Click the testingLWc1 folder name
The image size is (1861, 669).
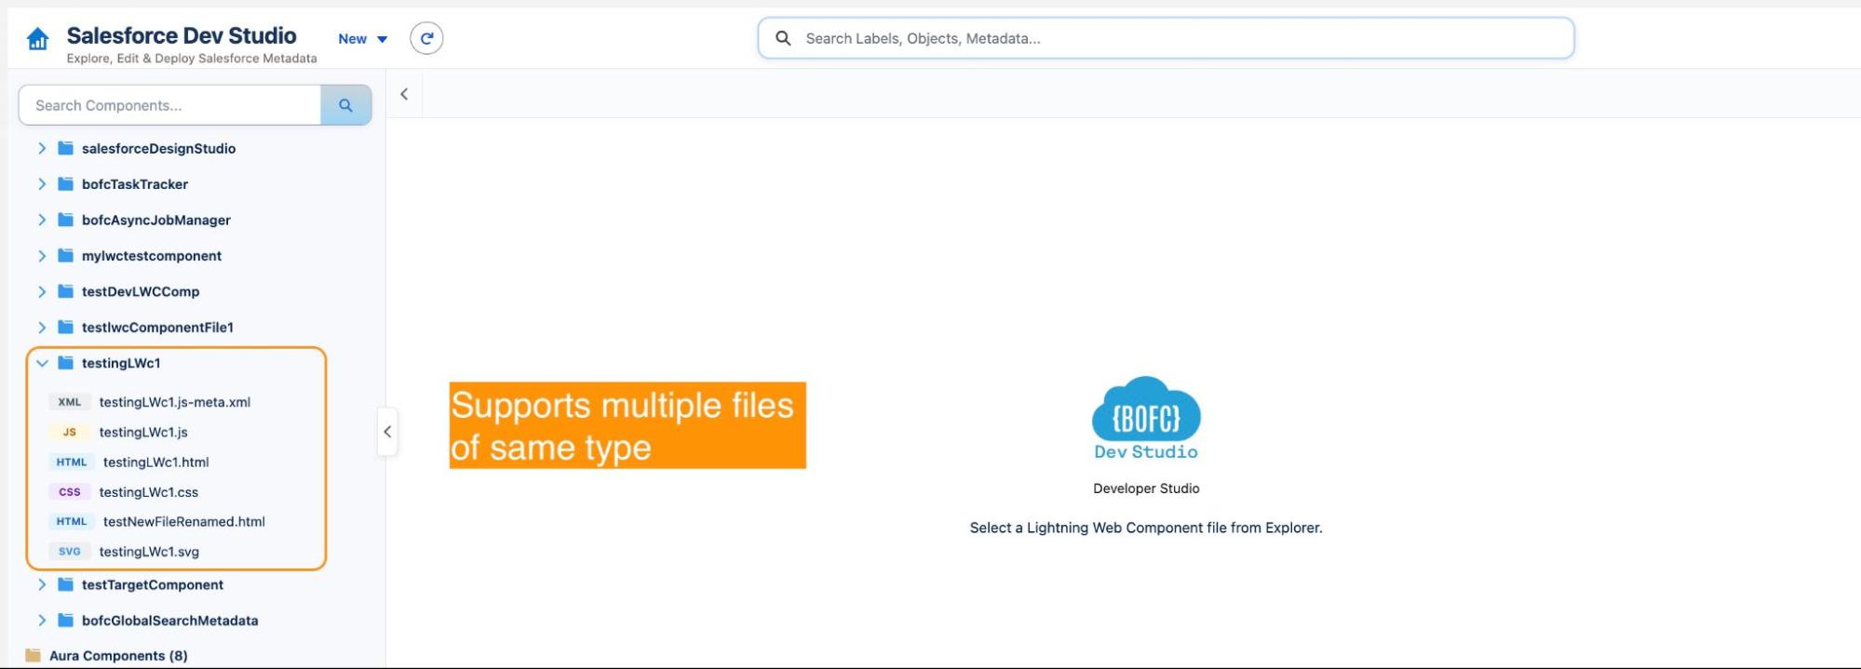click(121, 363)
